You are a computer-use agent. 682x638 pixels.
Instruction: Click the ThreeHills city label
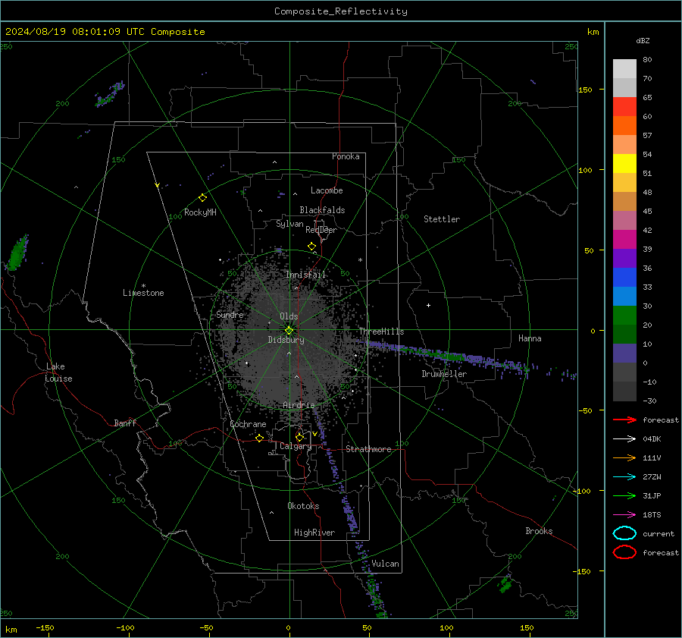coord(381,332)
